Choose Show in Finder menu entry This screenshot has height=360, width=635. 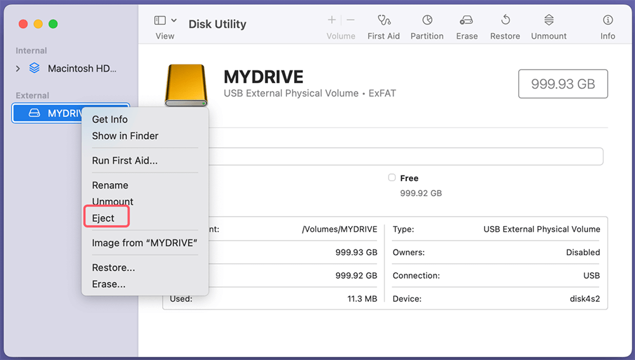[125, 136]
